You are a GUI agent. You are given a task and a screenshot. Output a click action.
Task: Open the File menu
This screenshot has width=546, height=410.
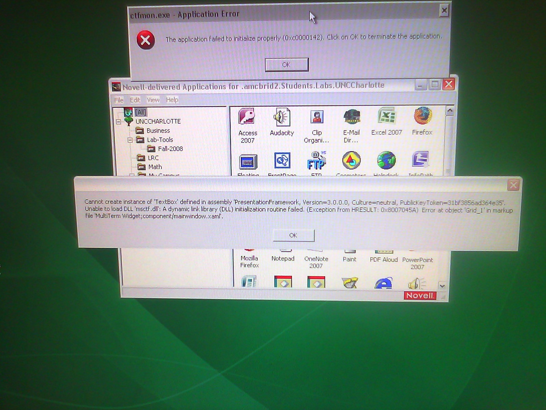pyautogui.click(x=119, y=100)
